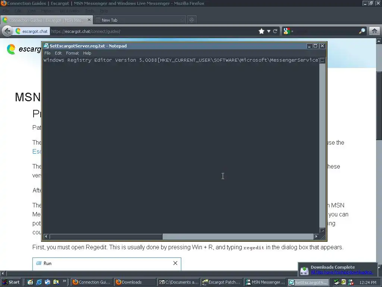Screen dimensions: 382x287
Task: Launch Internet Explorer from quick launch
Action: [39, 282]
